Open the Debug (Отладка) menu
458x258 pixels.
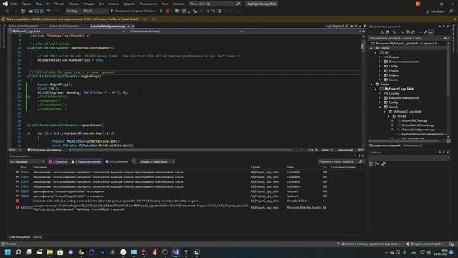(88, 4)
